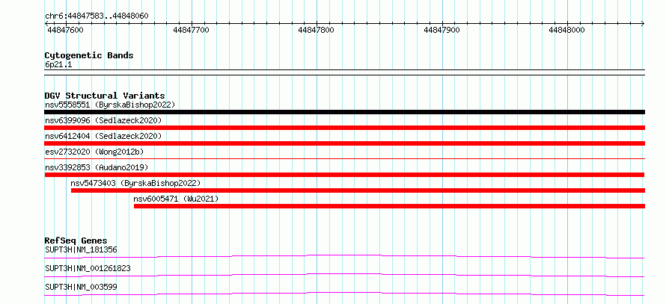Click the red bar for nsv6005471
The height and width of the screenshot is (304, 666).
[x=389, y=206]
